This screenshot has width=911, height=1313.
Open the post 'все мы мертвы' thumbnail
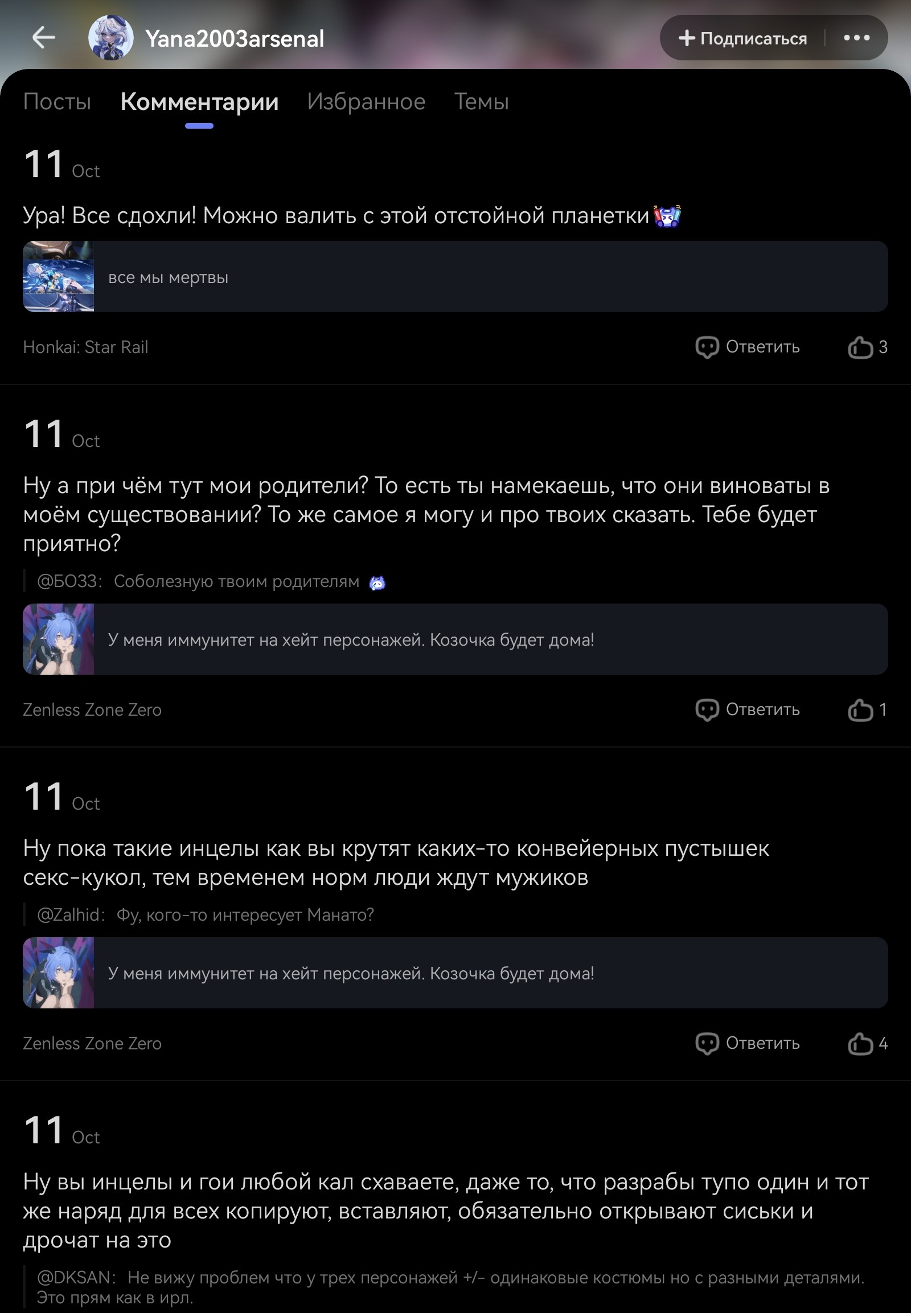(x=58, y=276)
